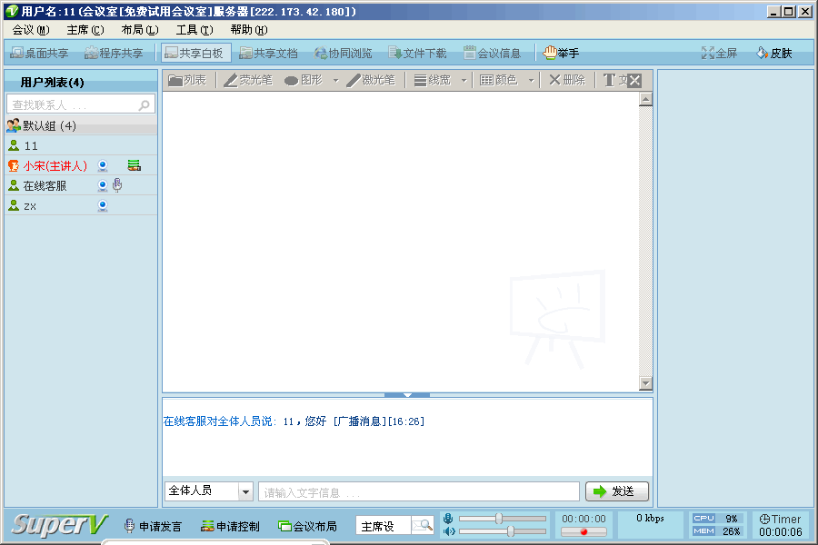
Task: Open the 全体人员 recipient dropdown
Action: tap(245, 491)
